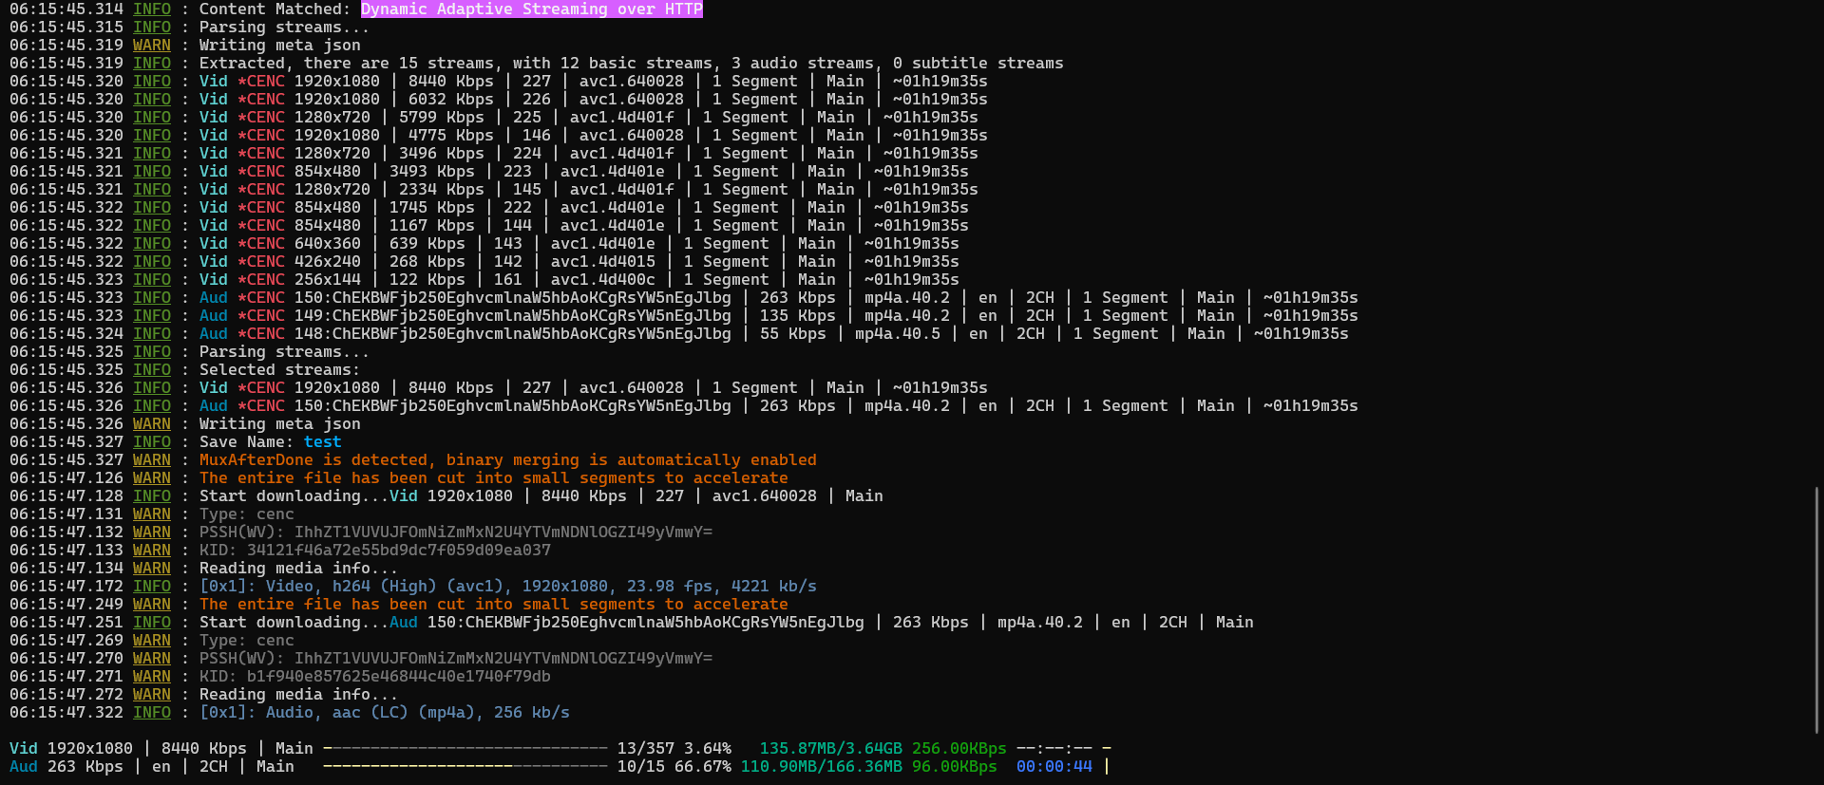Select the '426x240' resolution text

click(x=328, y=262)
